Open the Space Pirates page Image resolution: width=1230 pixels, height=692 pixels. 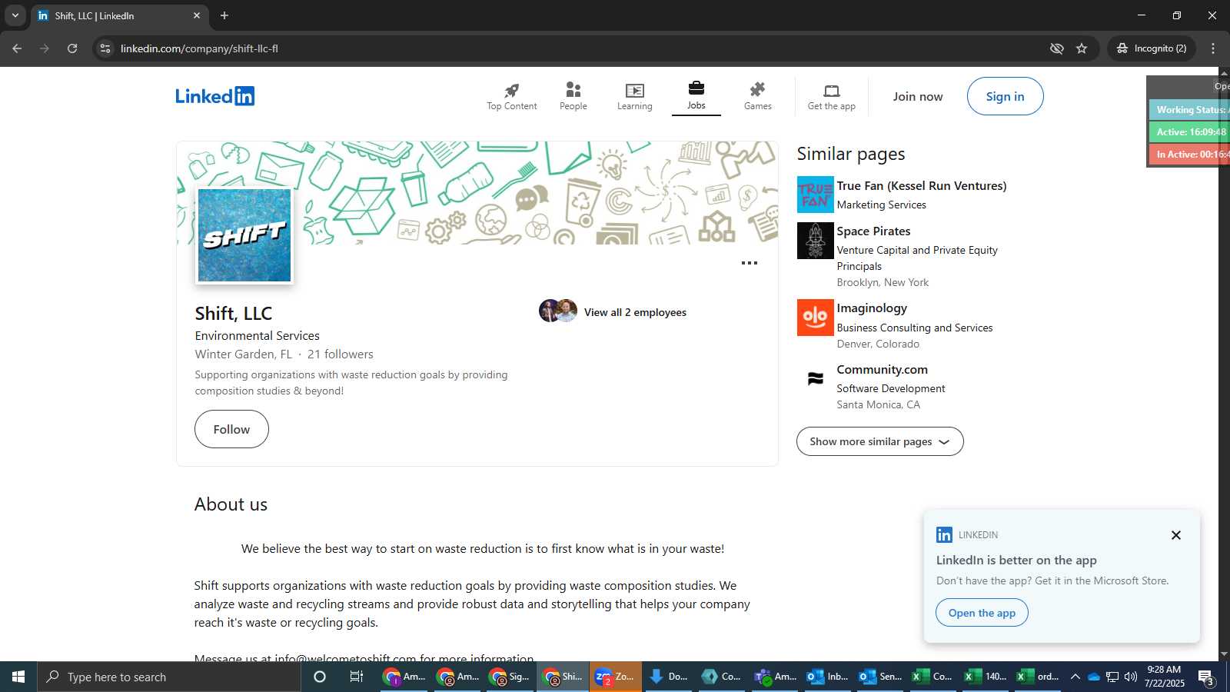[x=873, y=231]
